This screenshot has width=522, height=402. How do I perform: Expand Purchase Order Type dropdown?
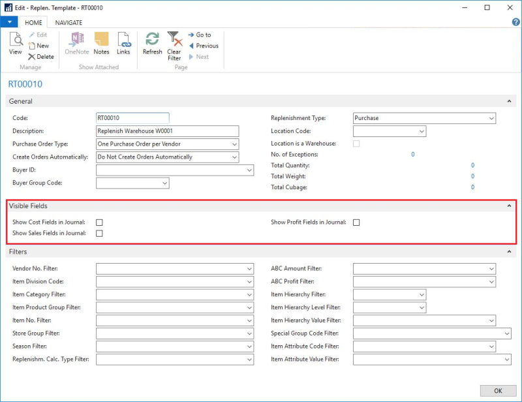pos(234,144)
